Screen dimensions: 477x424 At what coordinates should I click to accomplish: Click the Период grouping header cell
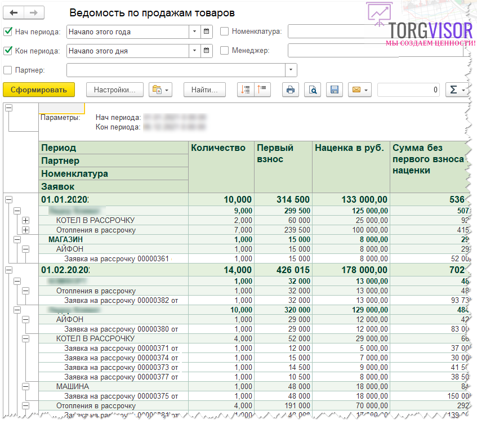pyautogui.click(x=113, y=148)
